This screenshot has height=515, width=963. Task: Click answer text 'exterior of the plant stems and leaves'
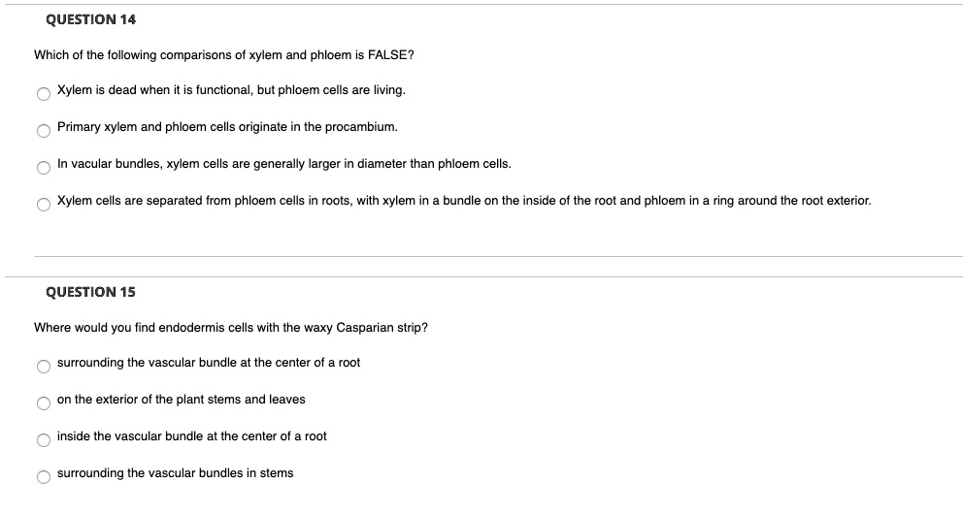(x=189, y=400)
